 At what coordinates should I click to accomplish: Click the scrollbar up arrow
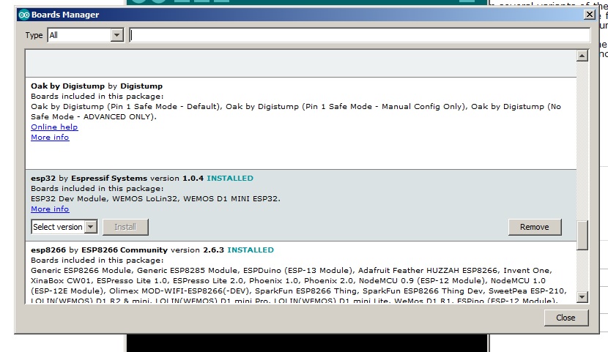pos(582,56)
